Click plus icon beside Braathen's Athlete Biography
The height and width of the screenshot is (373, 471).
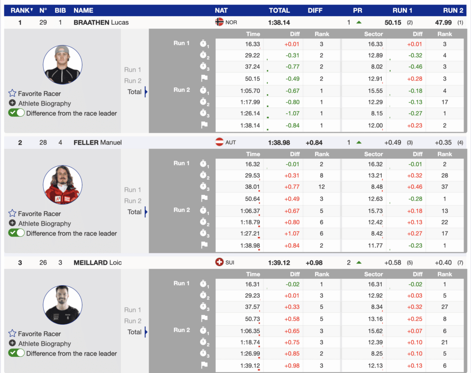[x=12, y=103]
